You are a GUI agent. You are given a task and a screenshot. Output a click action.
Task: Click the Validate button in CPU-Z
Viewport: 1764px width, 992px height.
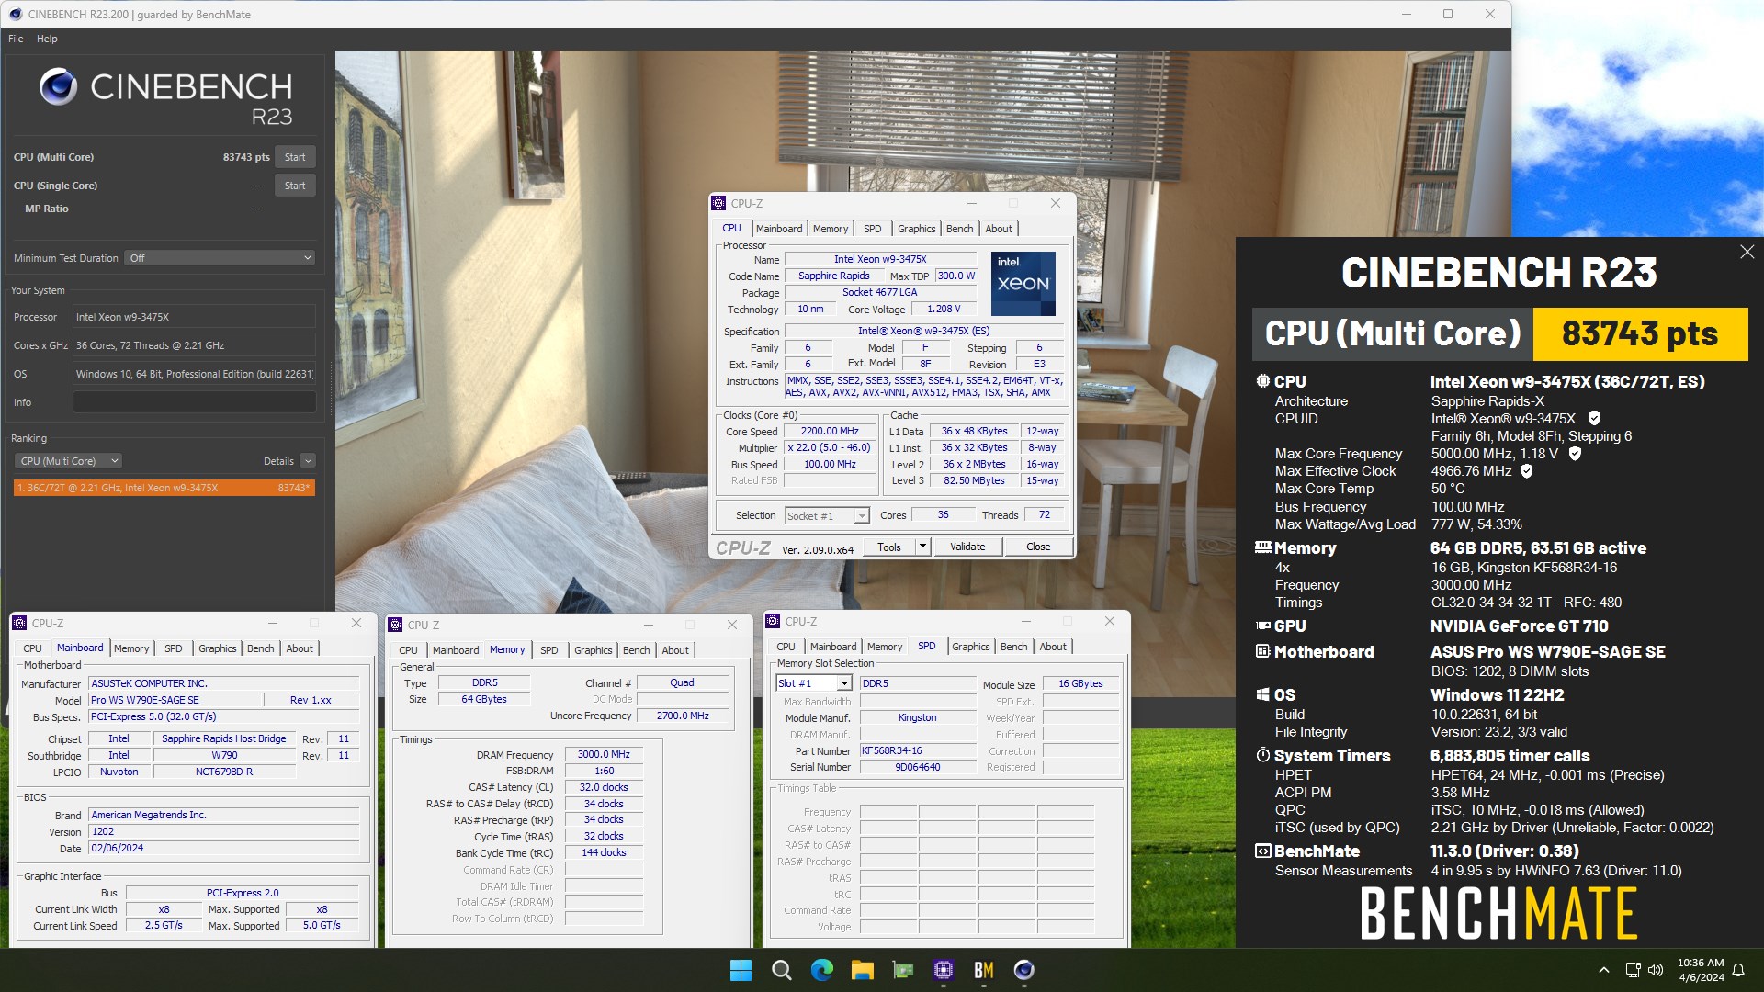967,547
